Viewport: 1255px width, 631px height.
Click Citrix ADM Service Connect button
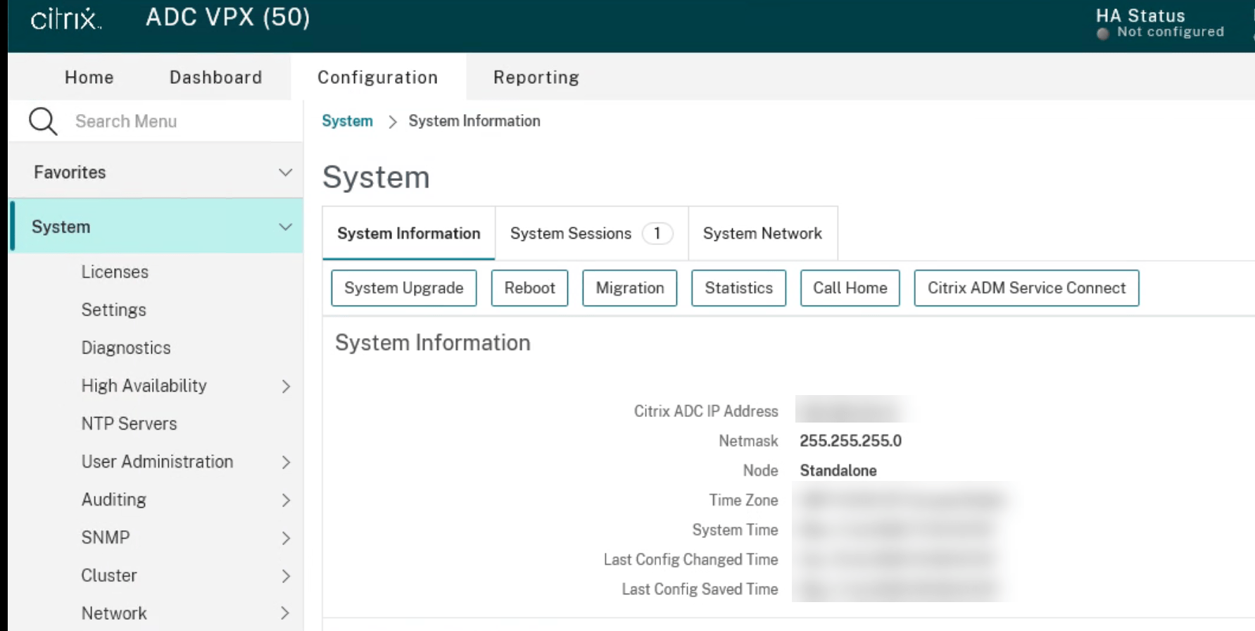(x=1027, y=288)
